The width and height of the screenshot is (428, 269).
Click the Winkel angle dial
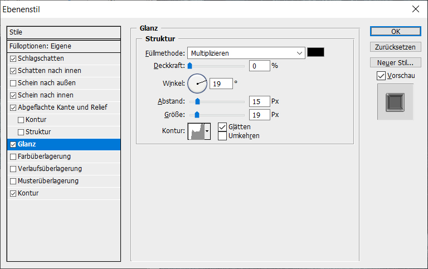pos(197,84)
